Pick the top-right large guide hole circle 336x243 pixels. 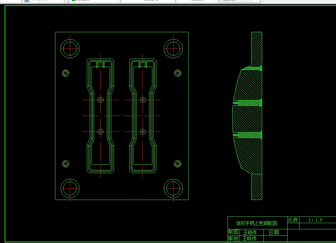(173, 49)
